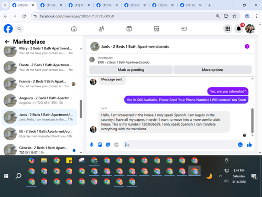Open Angelica's apartment conversation
The width and height of the screenshot is (262, 197).
tap(39, 100)
